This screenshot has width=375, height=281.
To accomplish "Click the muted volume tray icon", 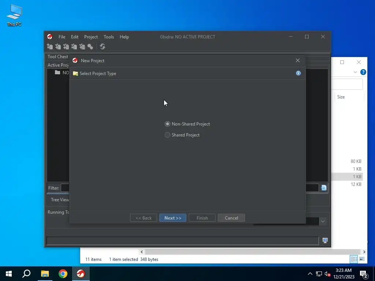I will (x=328, y=274).
